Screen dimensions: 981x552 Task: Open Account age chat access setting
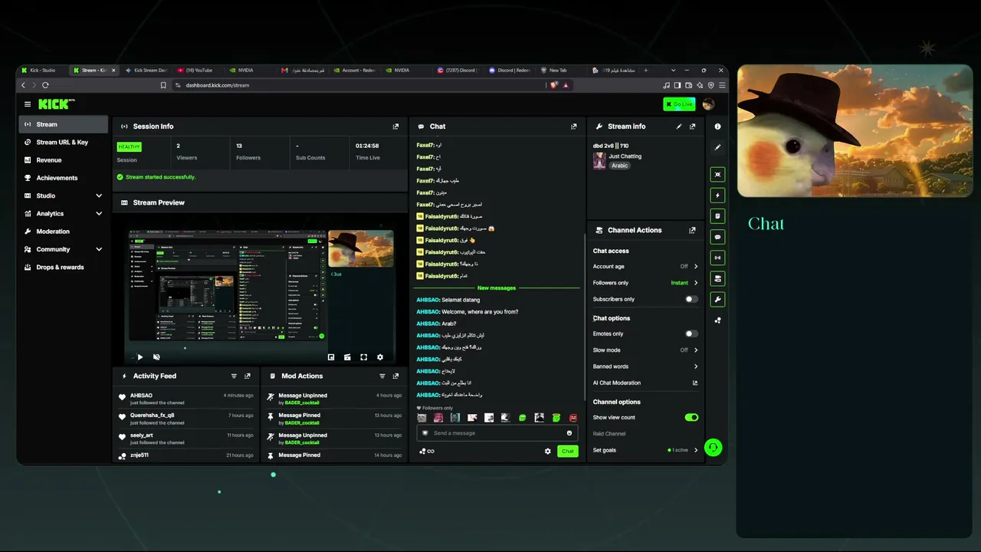[x=645, y=266]
